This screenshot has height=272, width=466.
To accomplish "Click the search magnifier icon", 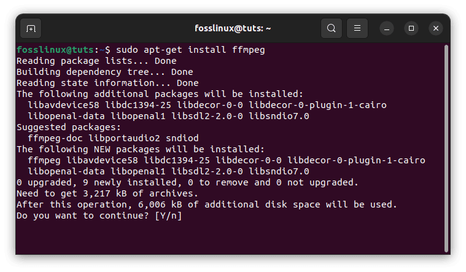I will coord(332,28).
